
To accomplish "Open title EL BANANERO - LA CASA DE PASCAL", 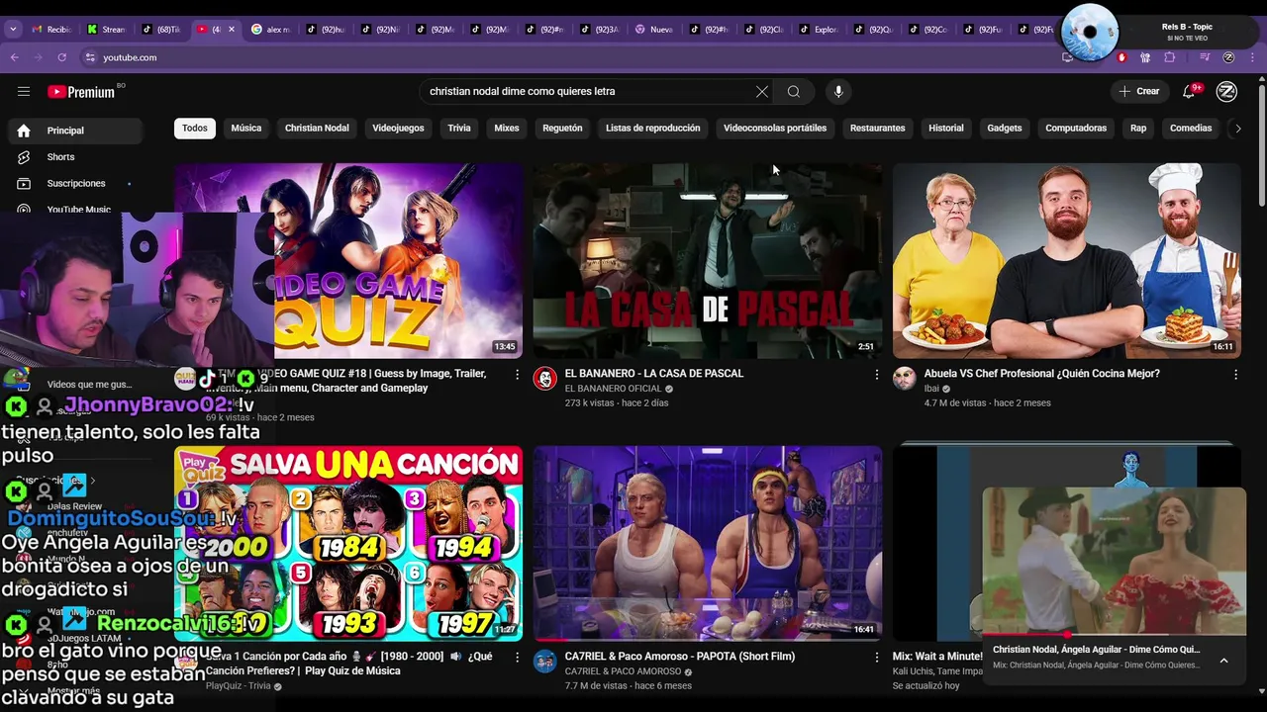I will 653,374.
